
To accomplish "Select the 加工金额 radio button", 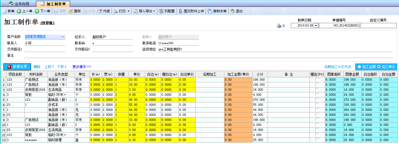I will (359, 67).
